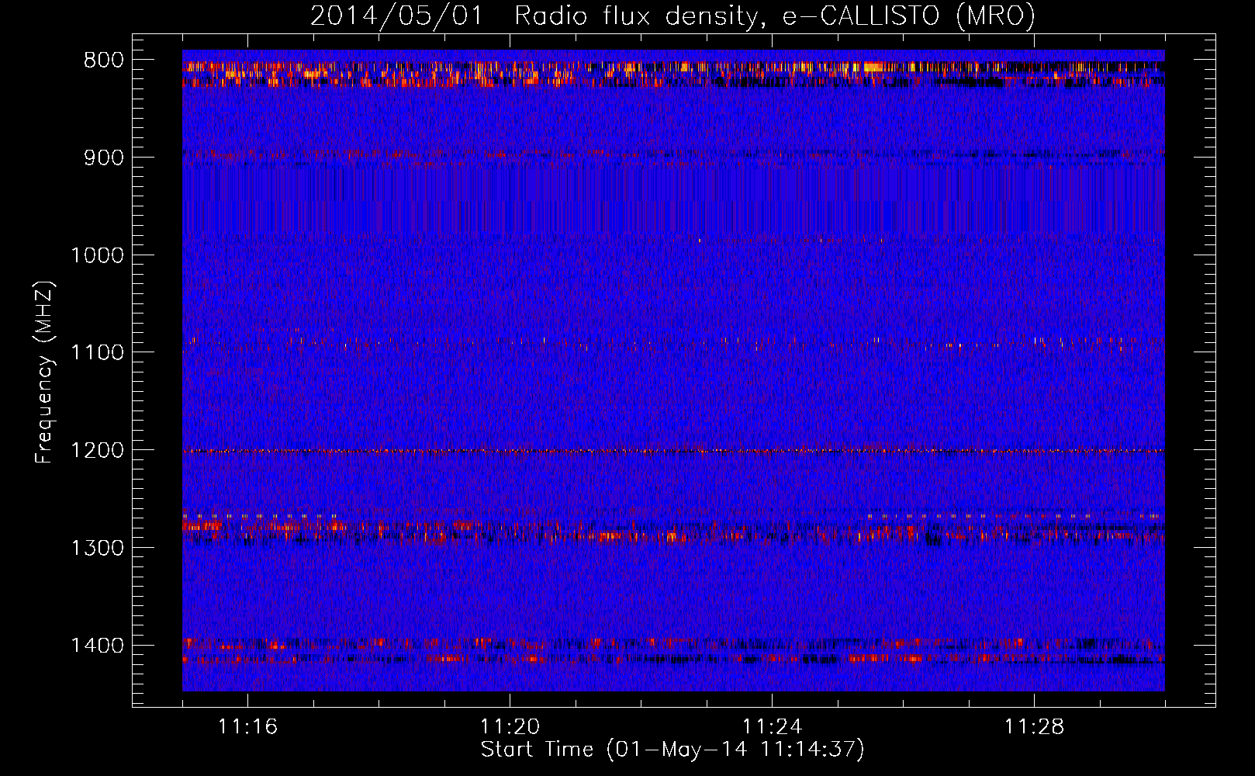Select the frequency axis label '1400'
1255x776 pixels.
[x=98, y=646]
